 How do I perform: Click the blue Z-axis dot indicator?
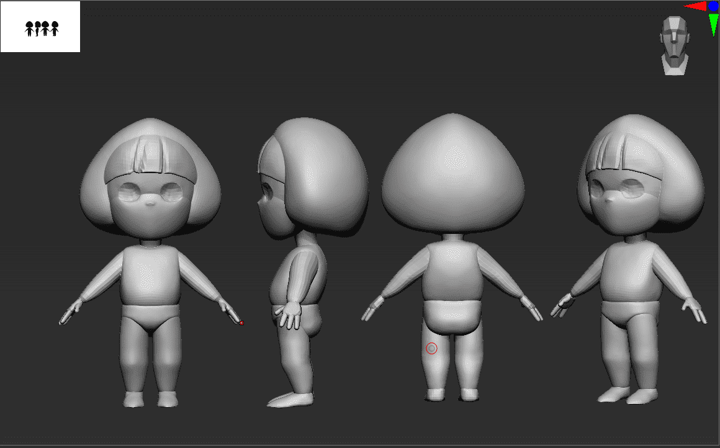click(713, 6)
